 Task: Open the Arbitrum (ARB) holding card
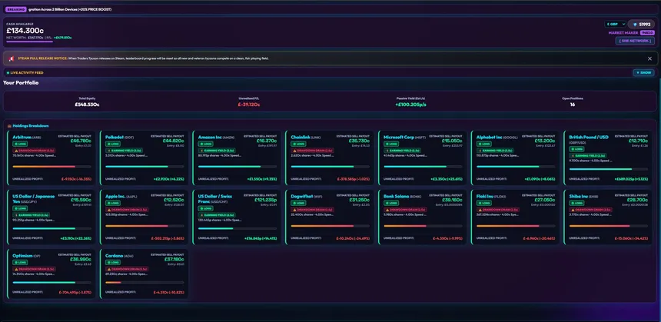tap(51, 158)
